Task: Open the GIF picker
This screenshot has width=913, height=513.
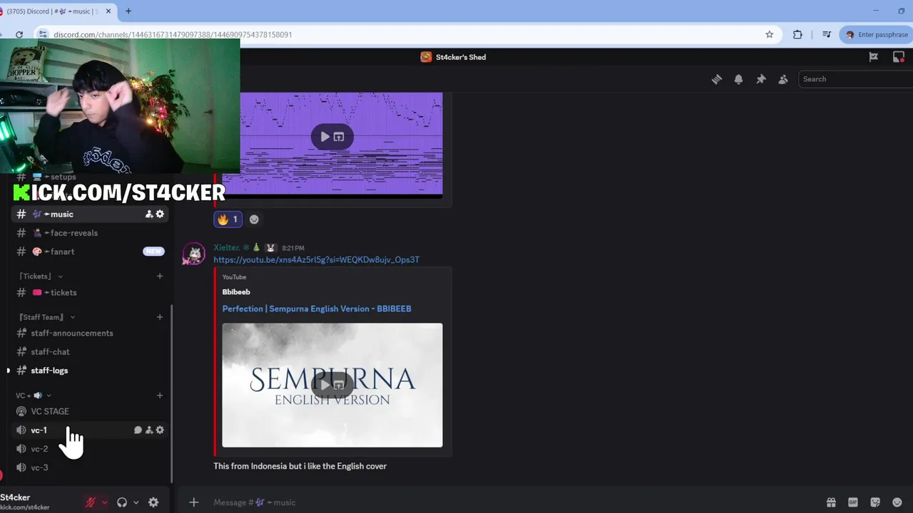Action: coord(853,502)
